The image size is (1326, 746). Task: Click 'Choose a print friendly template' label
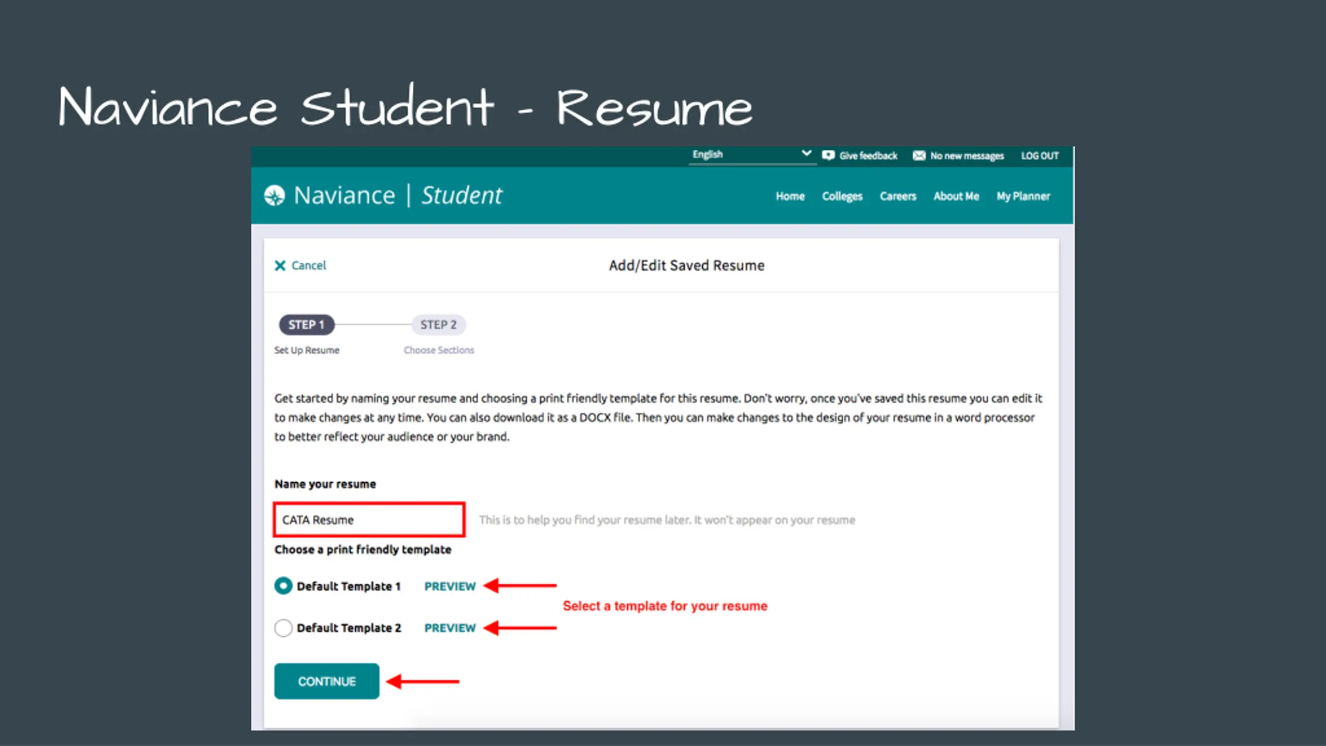pyautogui.click(x=363, y=550)
